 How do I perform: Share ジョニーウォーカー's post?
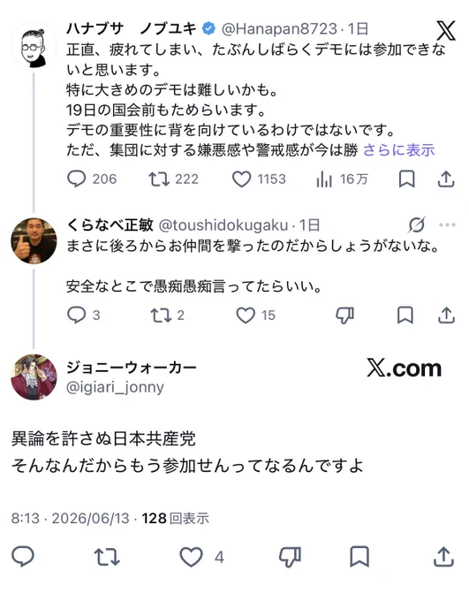click(443, 557)
